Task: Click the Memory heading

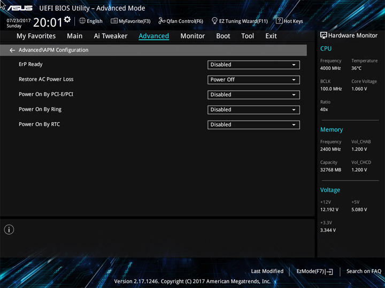Action: click(x=332, y=130)
